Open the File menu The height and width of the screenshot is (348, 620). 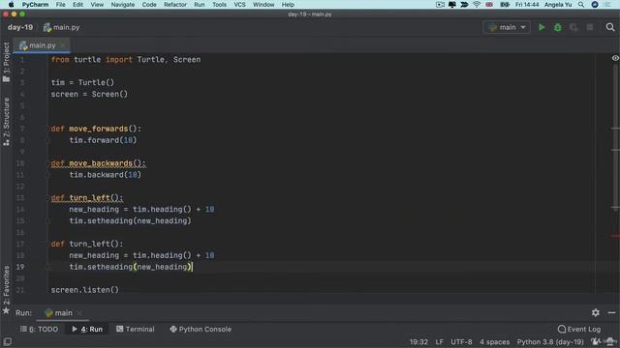[x=60, y=5]
